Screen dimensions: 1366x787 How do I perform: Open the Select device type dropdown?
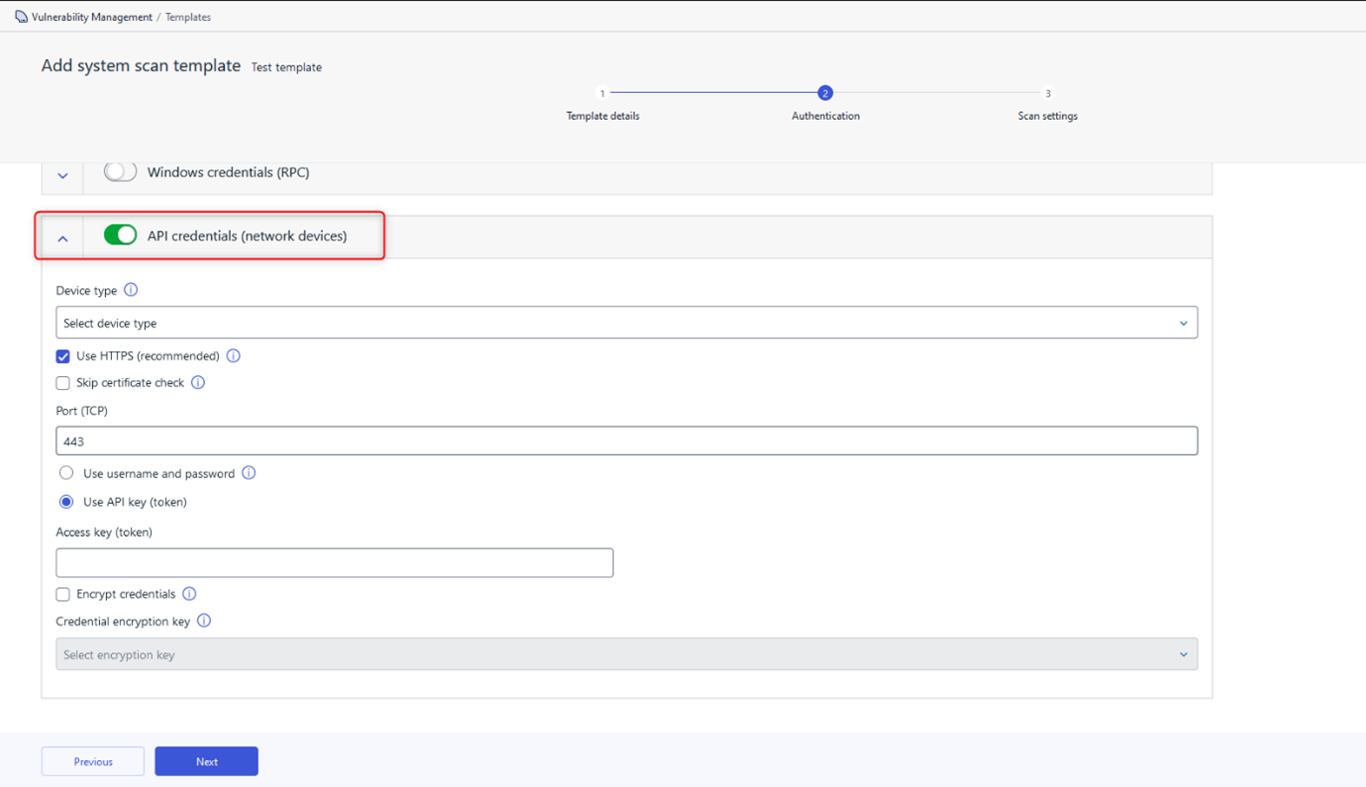tap(626, 323)
